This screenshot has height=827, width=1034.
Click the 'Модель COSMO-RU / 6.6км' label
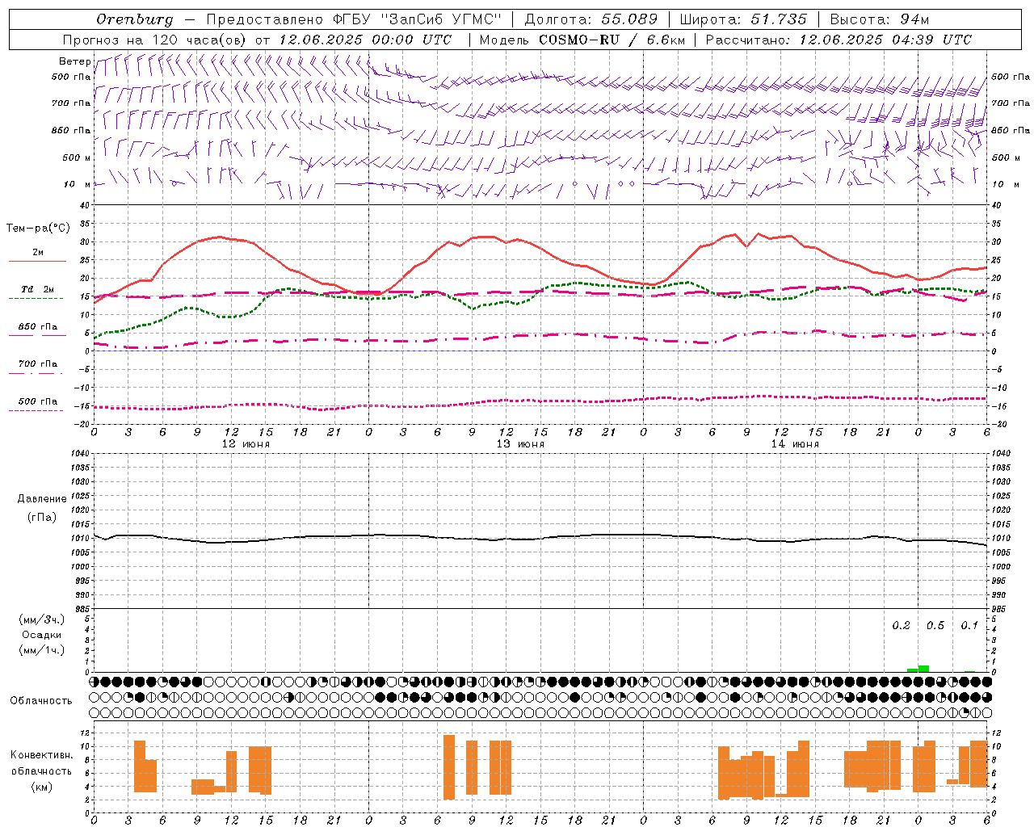[x=582, y=40]
